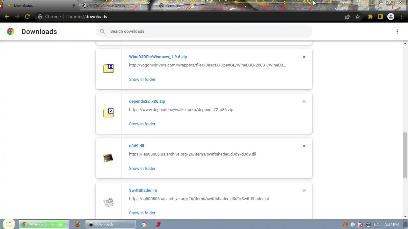Click the zip file icon for WineD3DForWindows

coord(108,68)
